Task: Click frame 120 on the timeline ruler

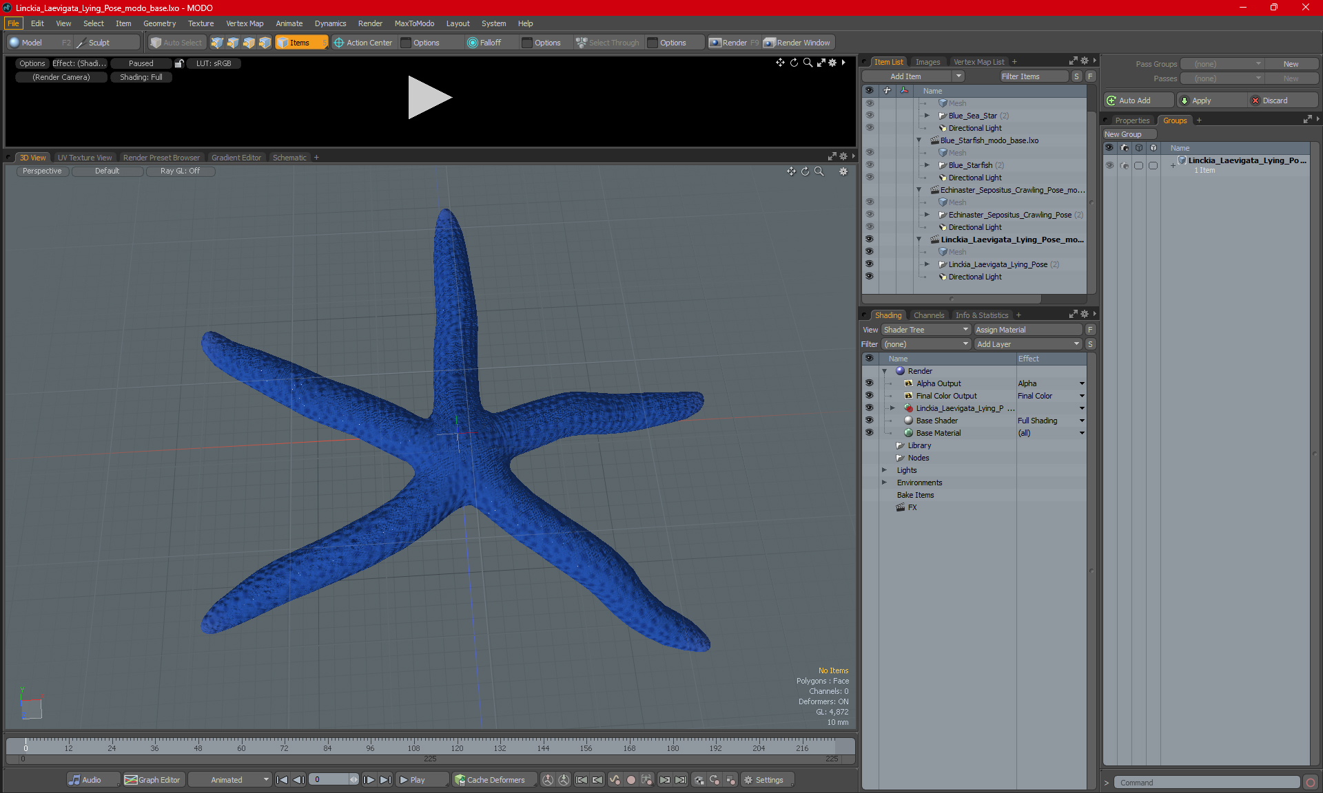Action: point(457,748)
